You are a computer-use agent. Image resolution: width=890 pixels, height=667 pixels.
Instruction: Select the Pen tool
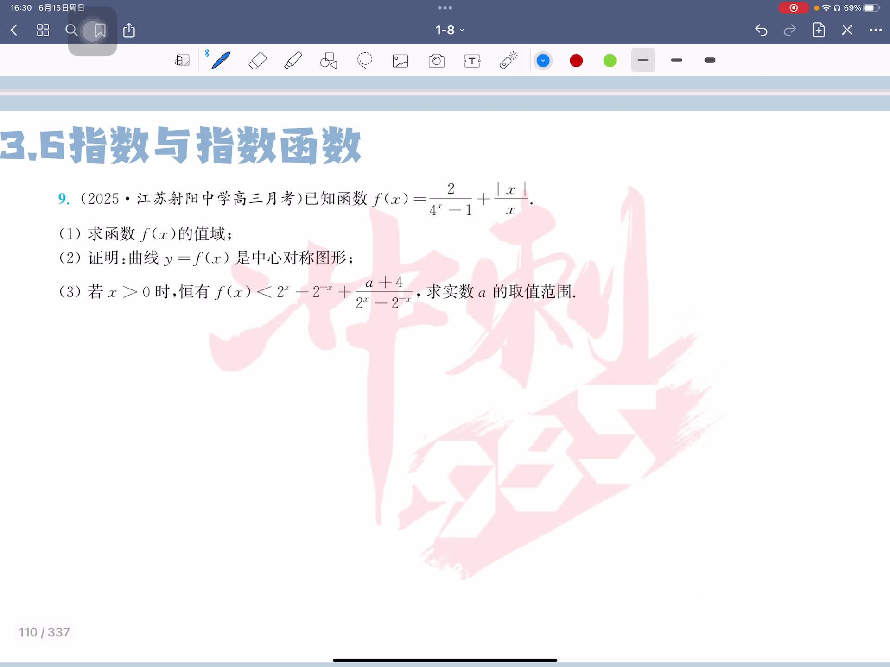point(221,61)
